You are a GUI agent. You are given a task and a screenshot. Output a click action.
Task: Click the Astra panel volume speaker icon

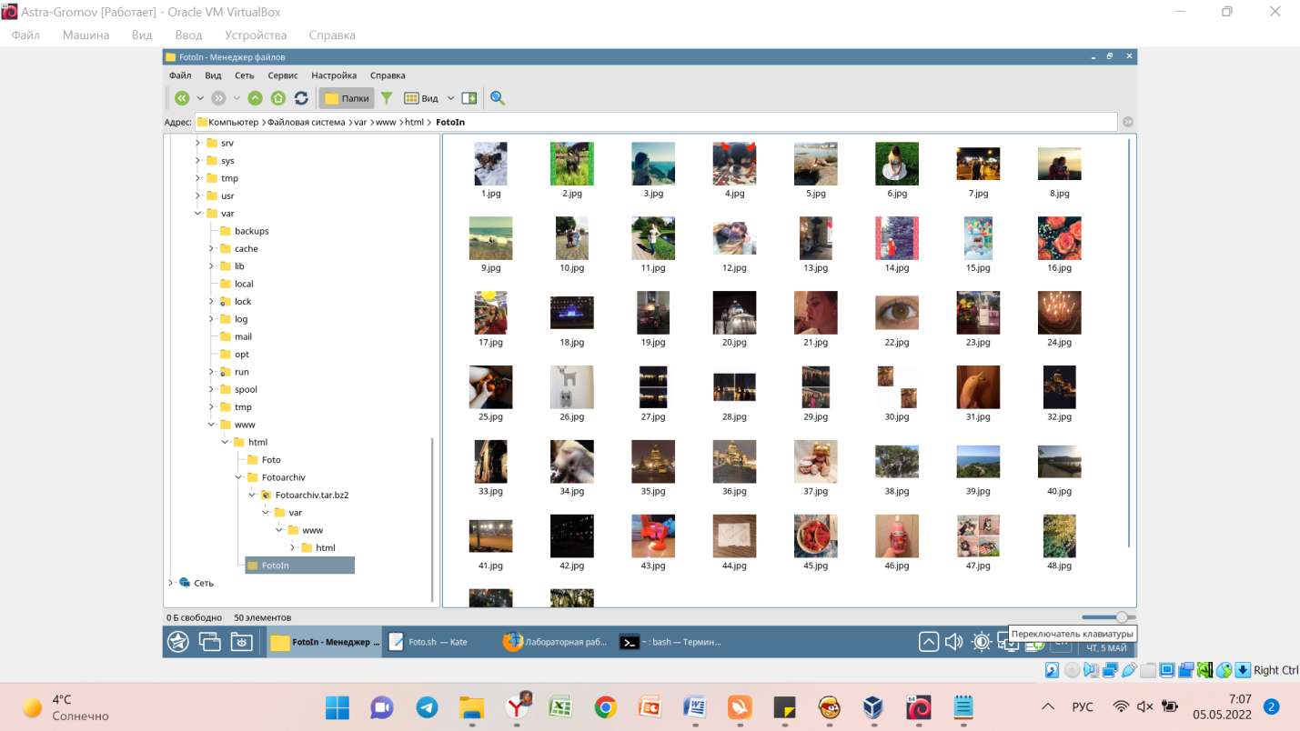[x=953, y=642]
